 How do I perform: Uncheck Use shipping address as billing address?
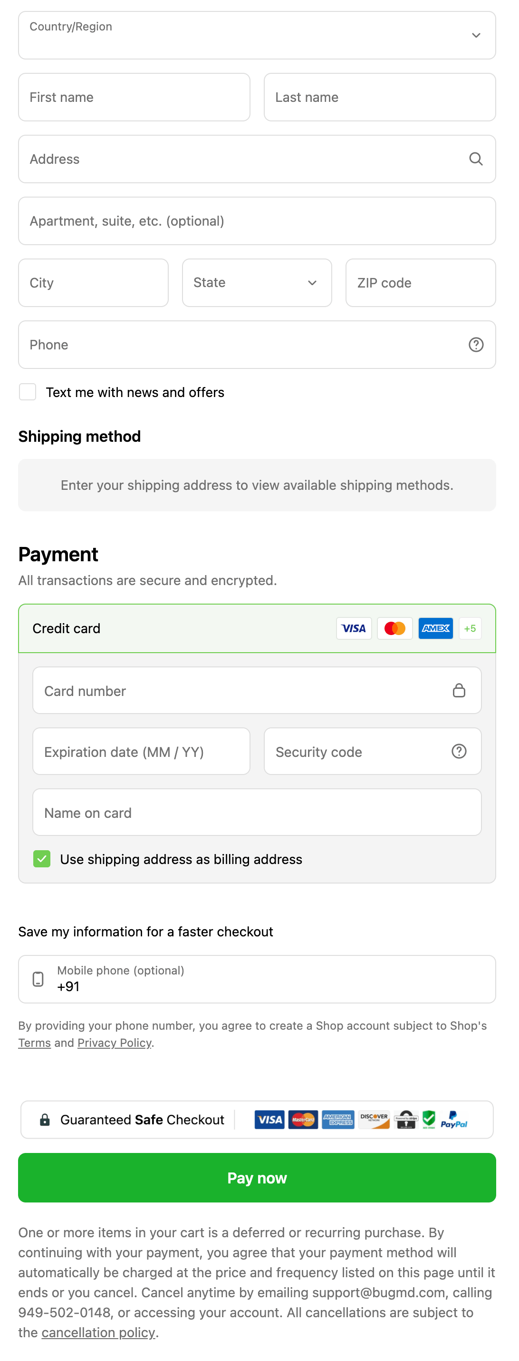point(41,859)
